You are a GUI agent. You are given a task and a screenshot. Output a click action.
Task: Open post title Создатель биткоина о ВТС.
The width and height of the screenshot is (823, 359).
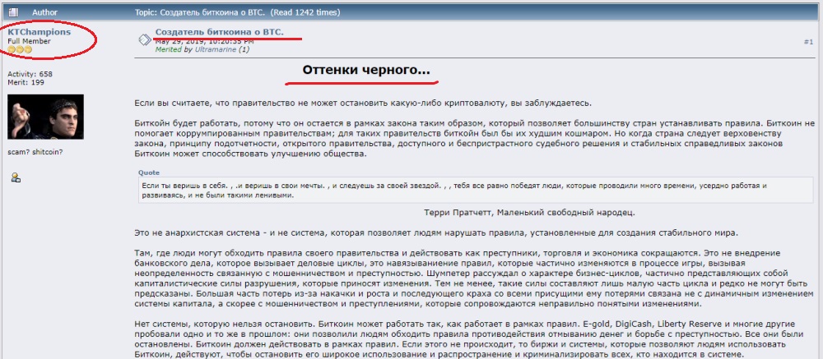pos(220,32)
